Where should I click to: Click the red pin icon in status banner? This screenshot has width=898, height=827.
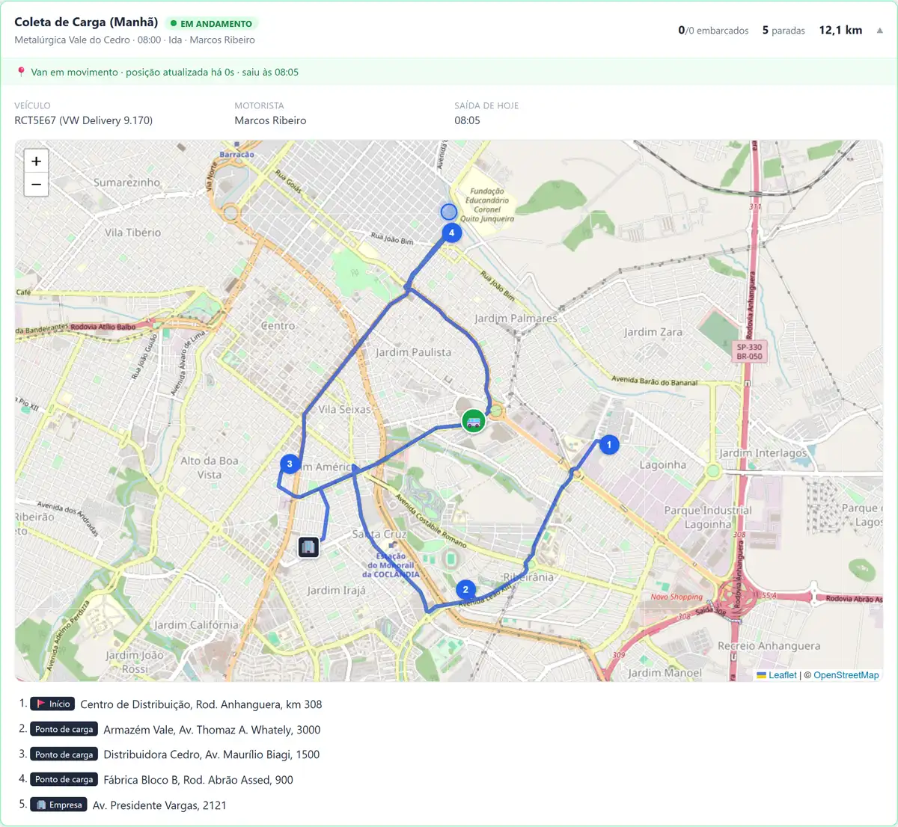click(x=21, y=72)
